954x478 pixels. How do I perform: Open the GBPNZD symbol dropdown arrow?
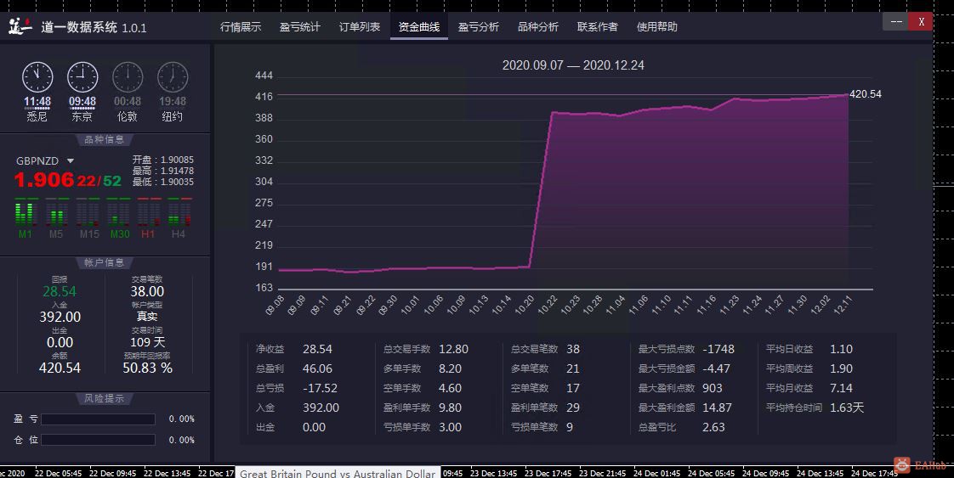71,161
